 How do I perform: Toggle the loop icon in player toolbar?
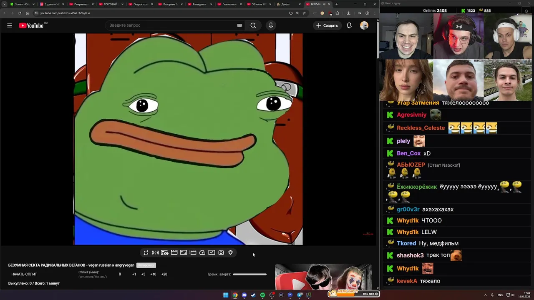point(146,252)
